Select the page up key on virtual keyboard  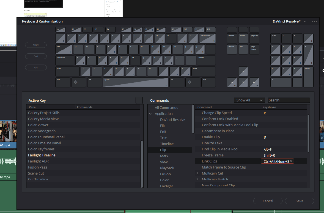click(254, 38)
